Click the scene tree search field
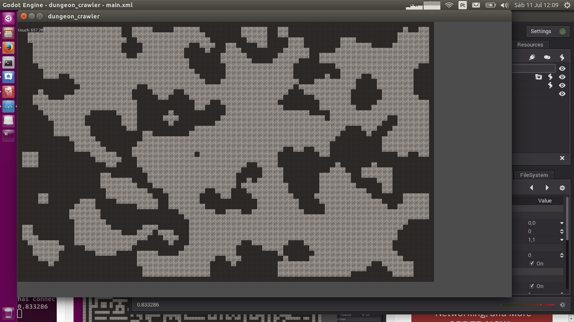This screenshot has height=322, width=574. pyautogui.click(x=534, y=68)
